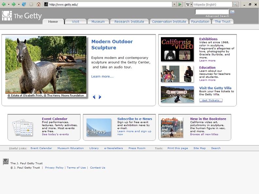Screen dimensions: 259x194
Task: Open the California Video exhibition thumbnail
Action: coord(177,49)
